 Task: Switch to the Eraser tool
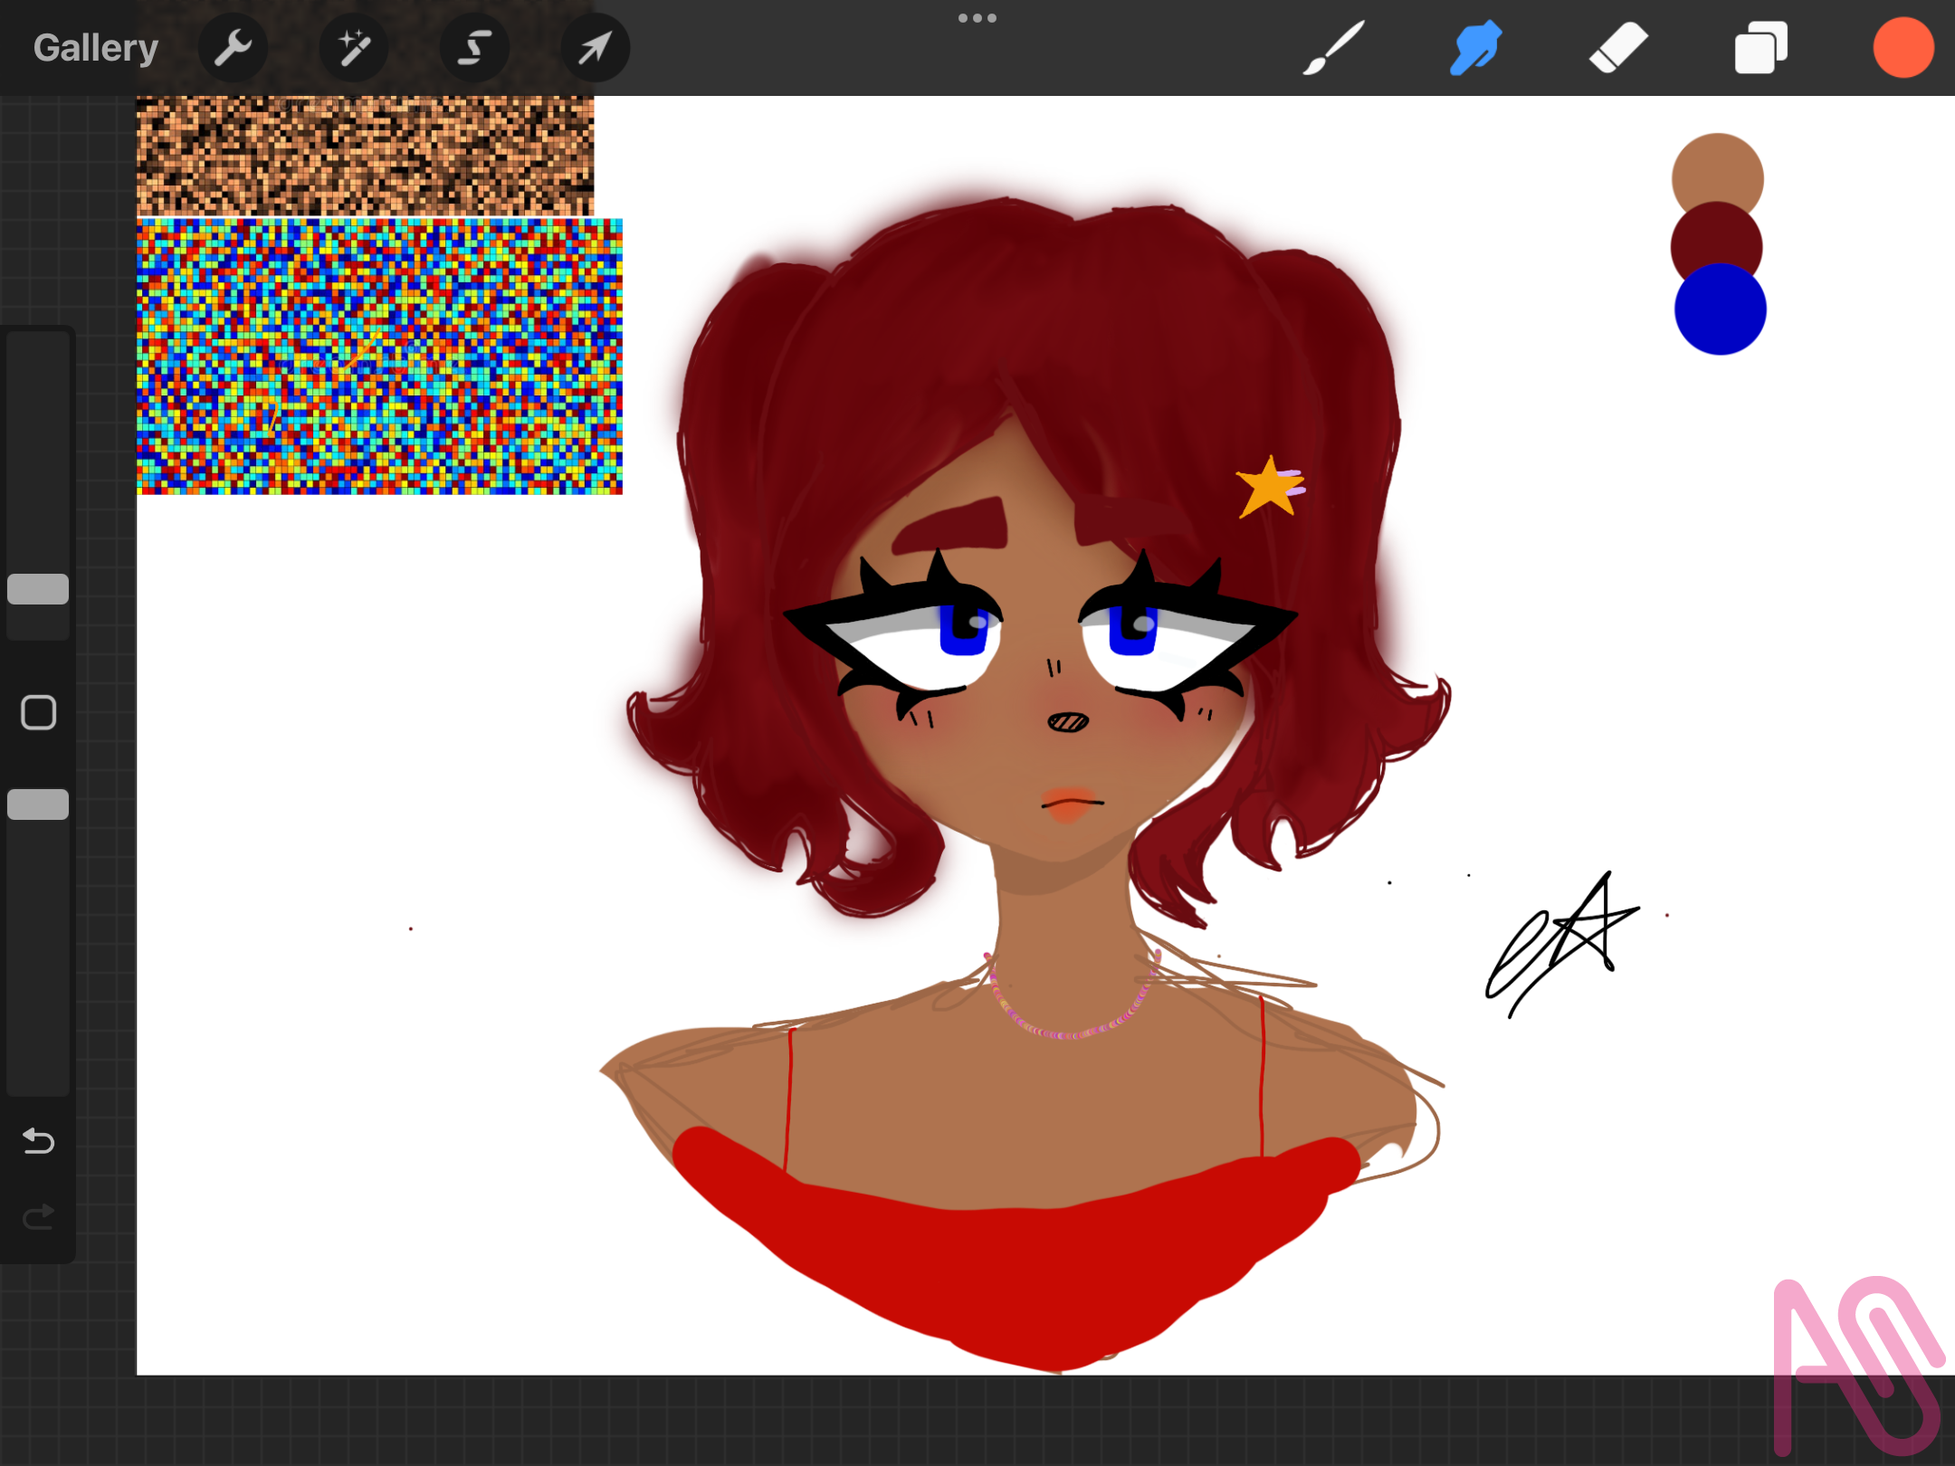pyautogui.click(x=1617, y=48)
